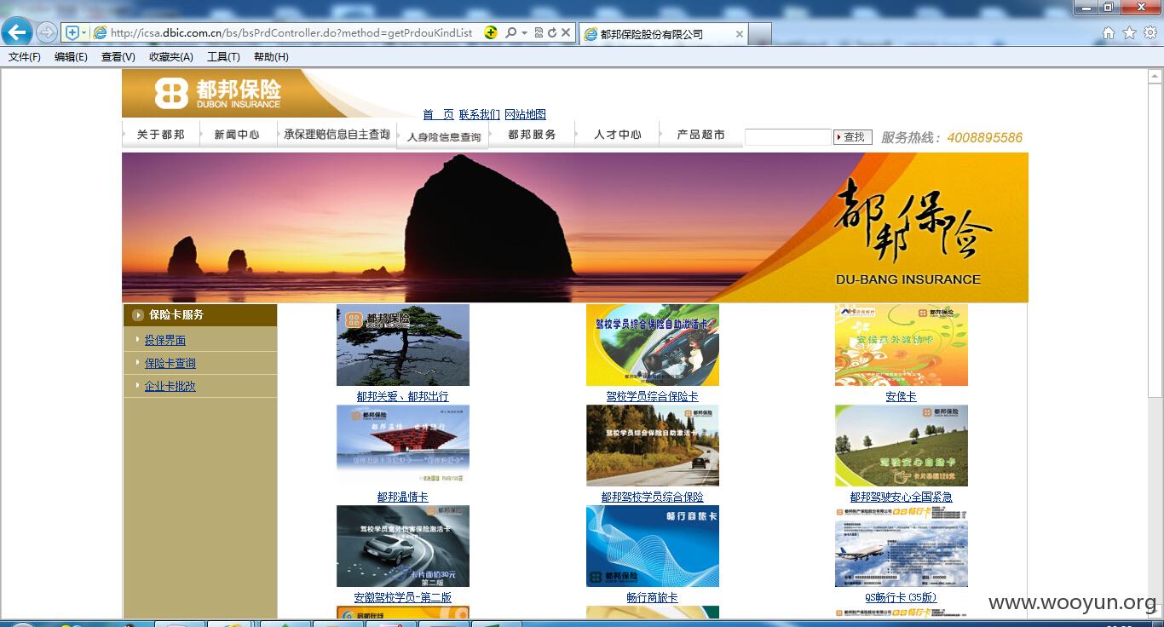This screenshot has height=627, width=1164.
Task: Click the 都邦温情卡 red pavilion card image
Action: pyautogui.click(x=403, y=446)
